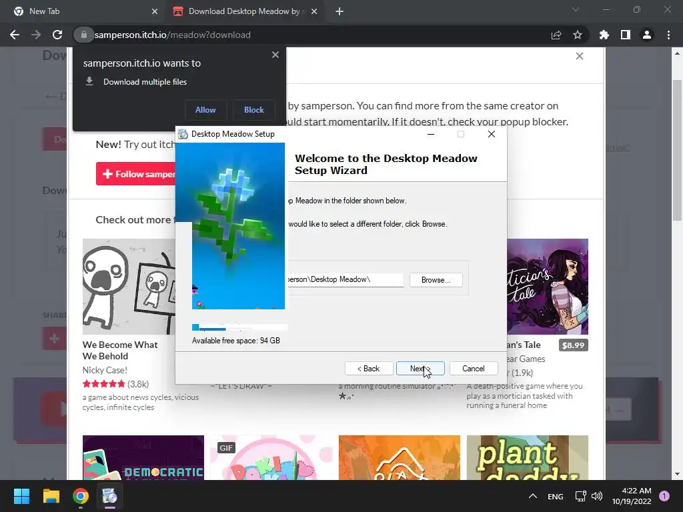Show hidden tray icons chevron
The width and height of the screenshot is (683, 512).
tap(533, 496)
